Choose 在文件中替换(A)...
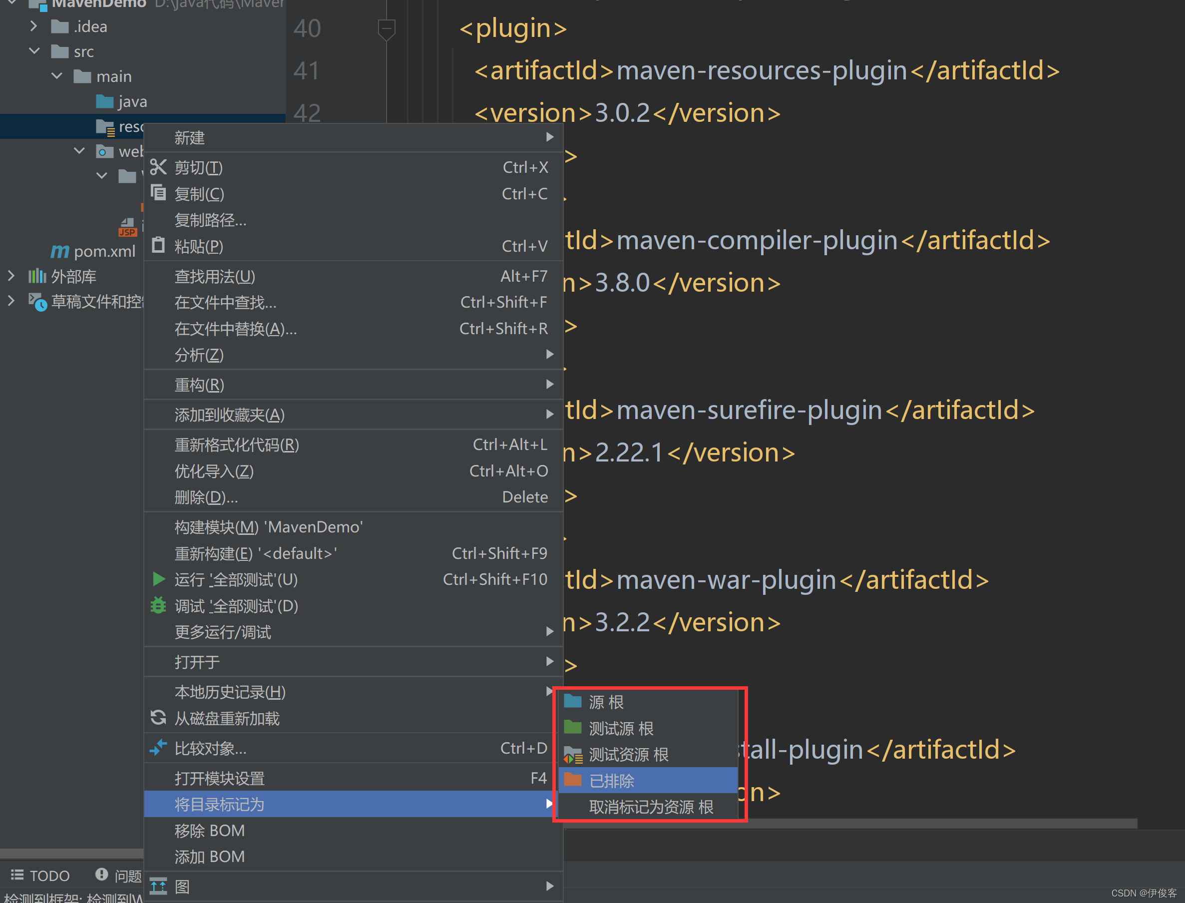 tap(354, 329)
